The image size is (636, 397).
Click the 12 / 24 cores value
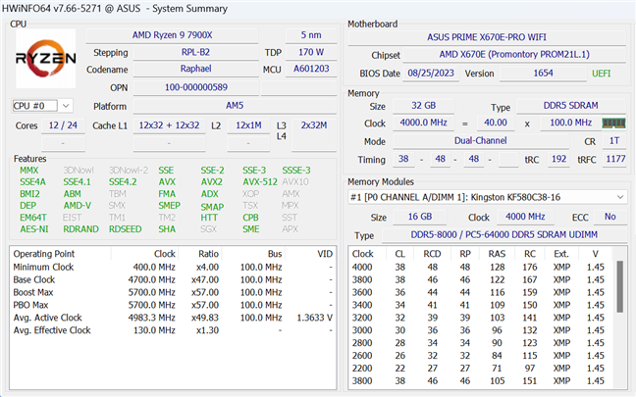(63, 125)
